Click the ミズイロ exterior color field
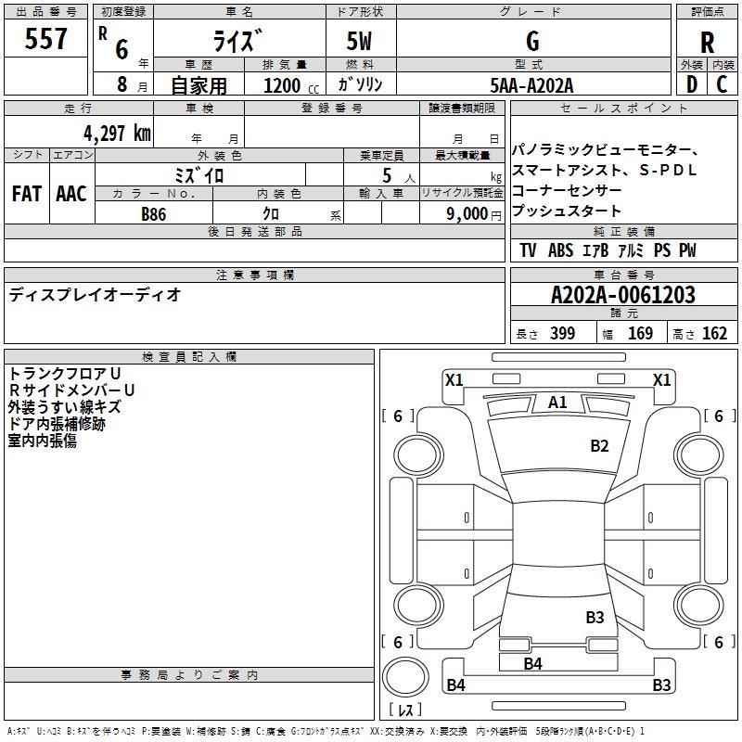The image size is (742, 742). pos(199,174)
